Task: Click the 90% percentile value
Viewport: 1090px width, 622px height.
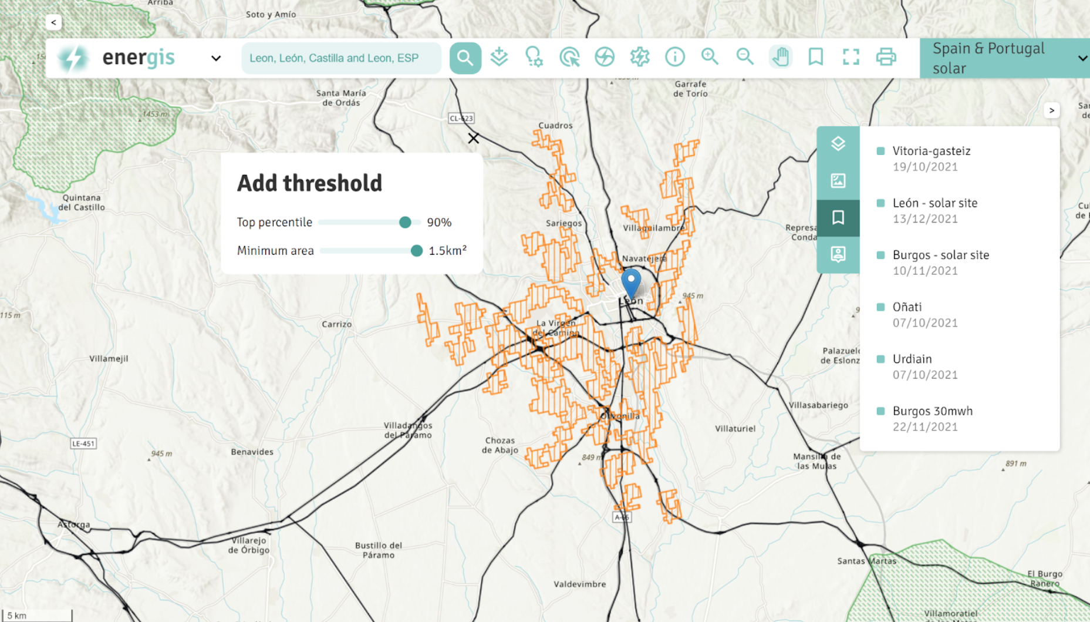Action: point(439,223)
